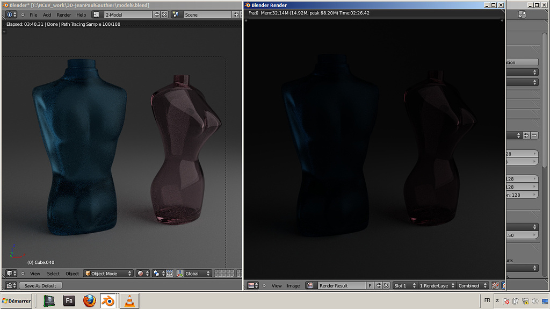Collapse render window header menus
Image resolution: width=550 pixels, height=309 pixels.
[264, 285]
